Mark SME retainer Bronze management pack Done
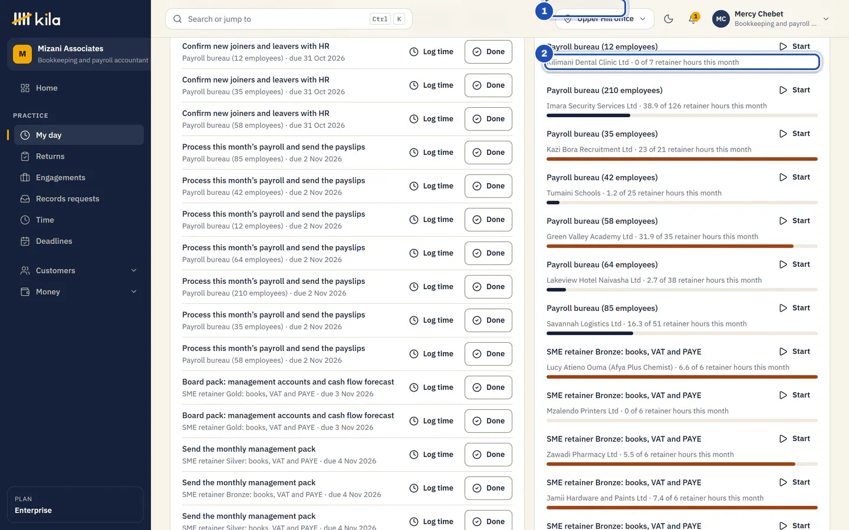Viewport: 849px width, 530px height. click(489, 488)
